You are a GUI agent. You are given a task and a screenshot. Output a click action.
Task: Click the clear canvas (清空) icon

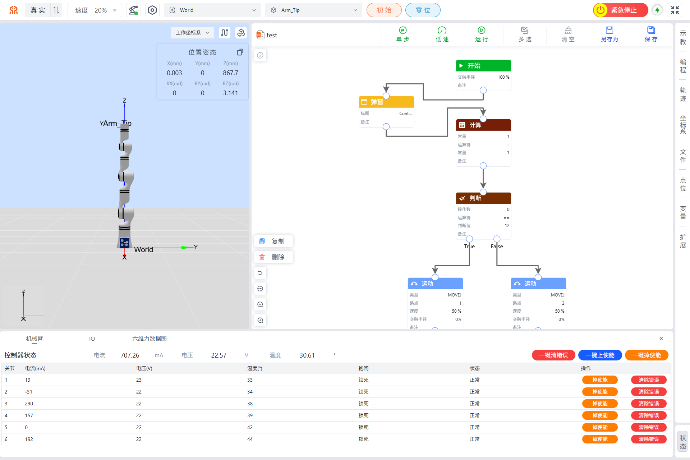coord(568,31)
